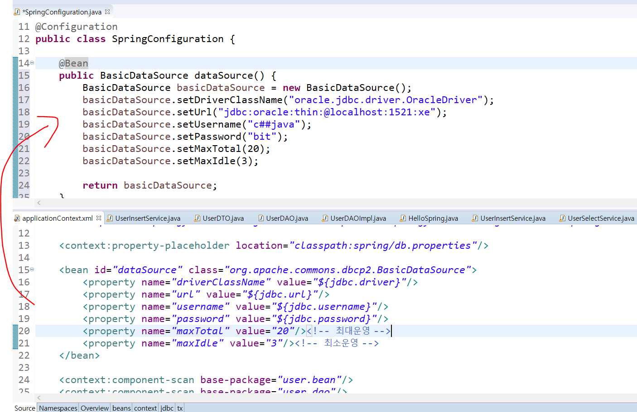Switch to the Namespaces view tab
This screenshot has height=412, width=637.
pyautogui.click(x=58, y=408)
